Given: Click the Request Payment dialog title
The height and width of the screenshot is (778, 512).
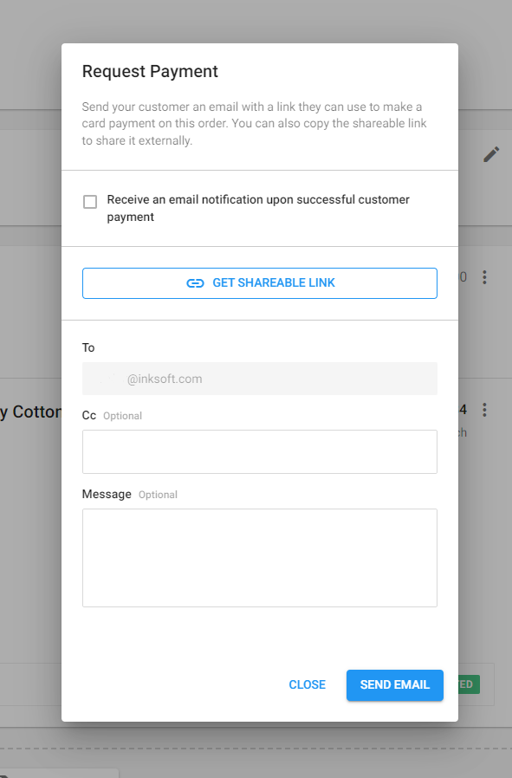Looking at the screenshot, I should point(148,72).
